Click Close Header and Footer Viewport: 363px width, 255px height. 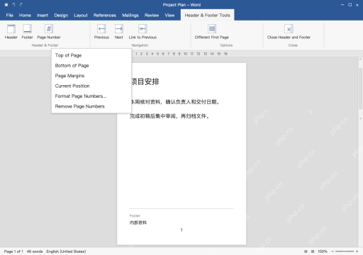tap(289, 32)
